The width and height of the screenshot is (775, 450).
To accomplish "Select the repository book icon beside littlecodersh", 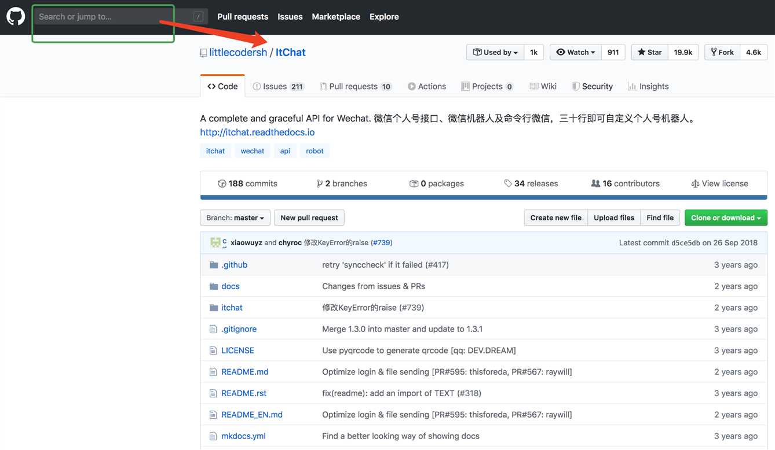I will (203, 53).
